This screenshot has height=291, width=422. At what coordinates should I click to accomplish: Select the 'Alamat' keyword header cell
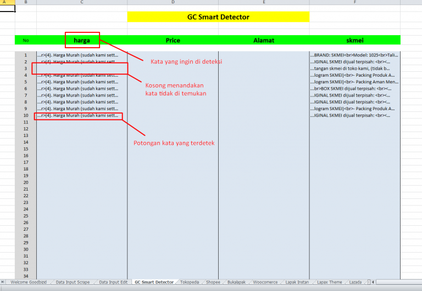264,40
